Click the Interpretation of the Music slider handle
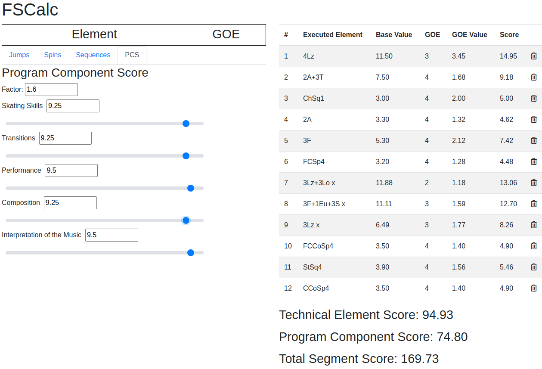Screen dimensions: 542x369 pyautogui.click(x=191, y=253)
